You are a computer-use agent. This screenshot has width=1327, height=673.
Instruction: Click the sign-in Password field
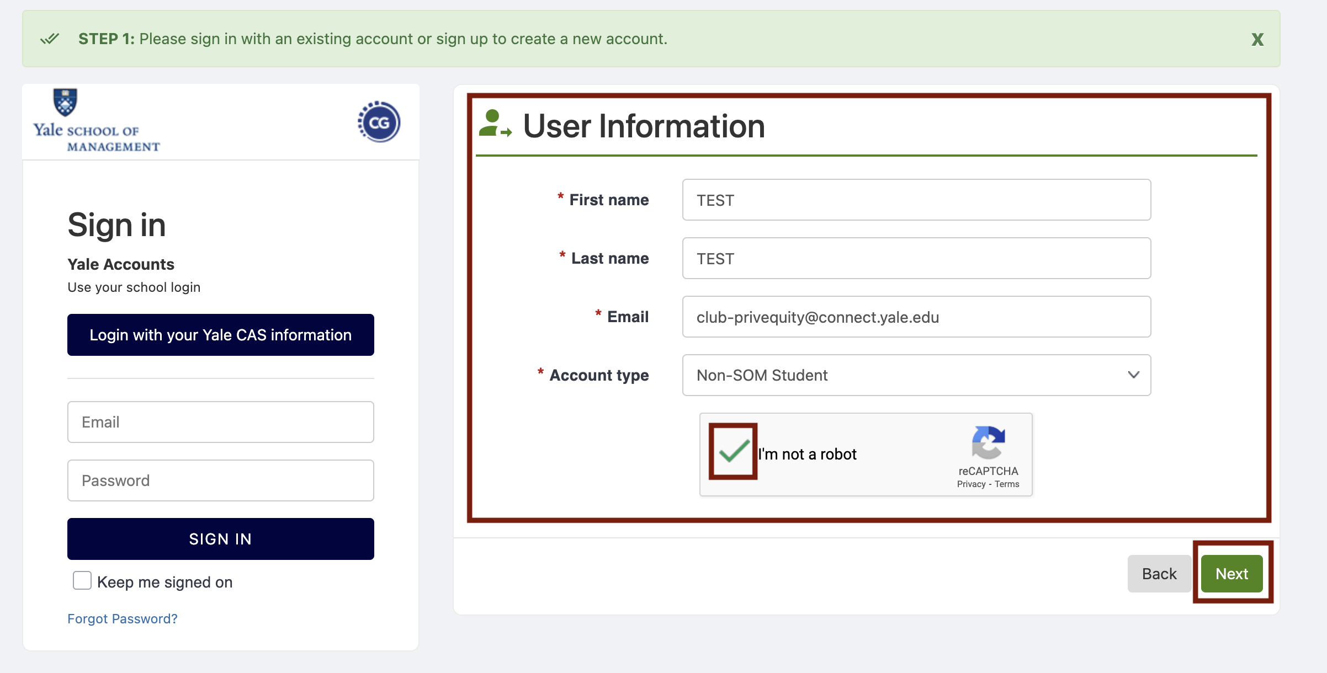220,480
